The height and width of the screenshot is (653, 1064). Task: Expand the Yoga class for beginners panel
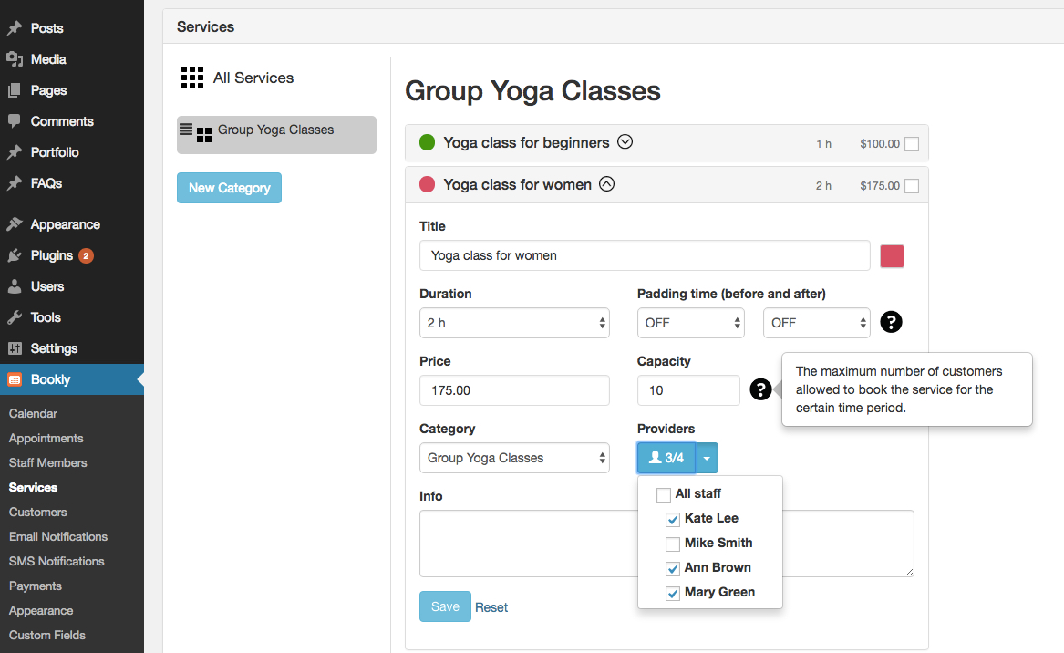pos(625,142)
